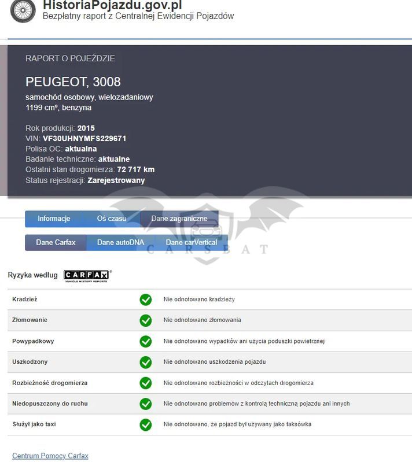
Task: Open the Oś czasu tab
Action: pyautogui.click(x=112, y=219)
